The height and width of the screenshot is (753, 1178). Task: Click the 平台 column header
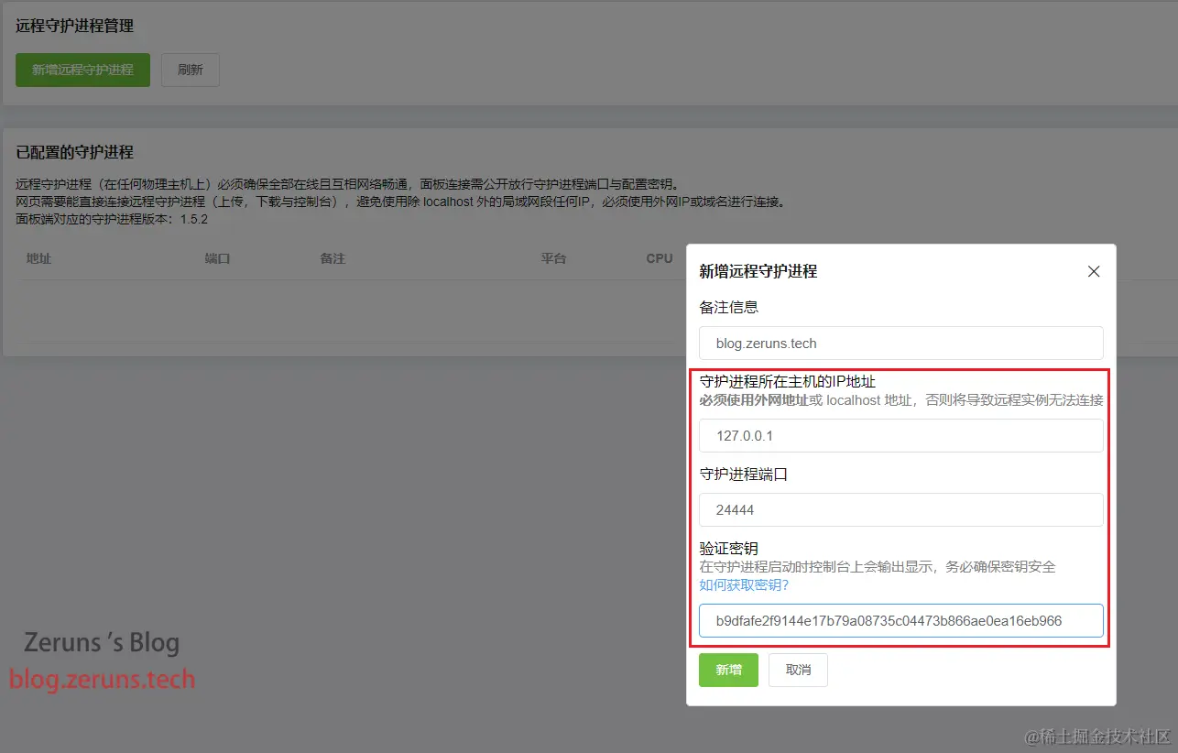click(x=553, y=258)
